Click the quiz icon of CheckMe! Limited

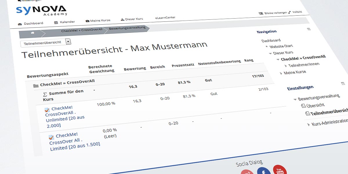pos(51,137)
